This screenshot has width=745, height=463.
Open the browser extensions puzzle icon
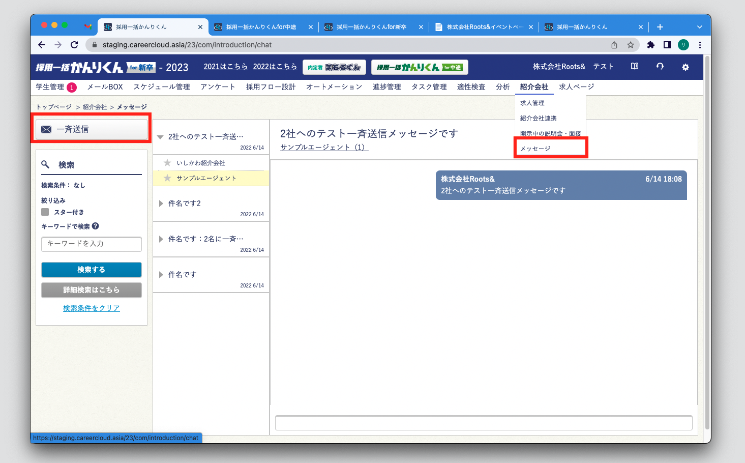[x=650, y=45]
